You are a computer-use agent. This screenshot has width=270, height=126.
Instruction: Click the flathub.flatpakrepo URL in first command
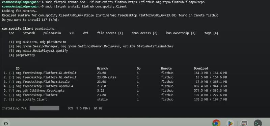click(166, 2)
